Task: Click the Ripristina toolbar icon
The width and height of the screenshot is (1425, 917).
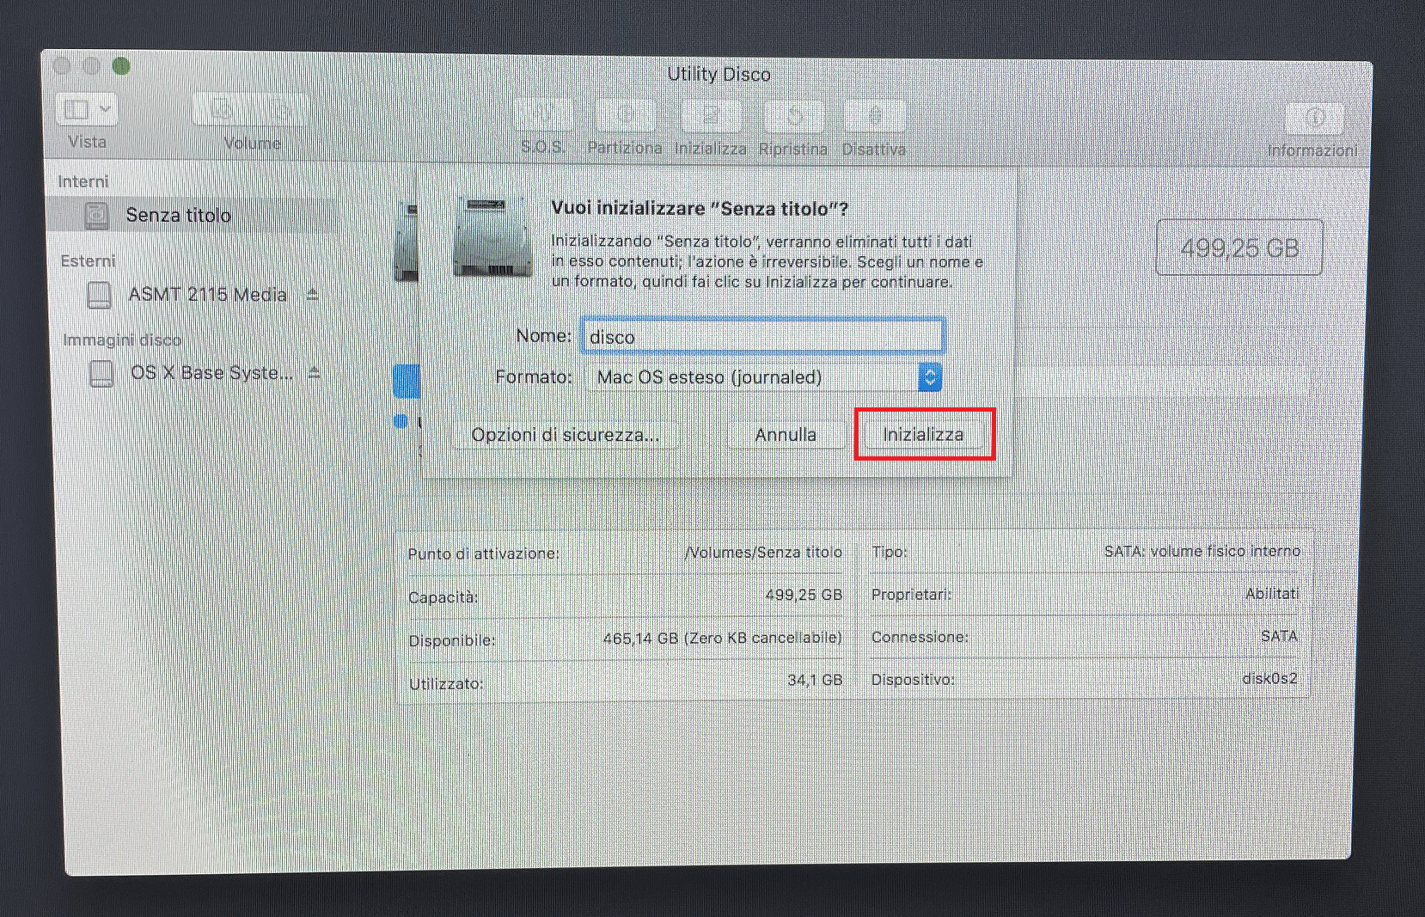Action: (x=793, y=115)
